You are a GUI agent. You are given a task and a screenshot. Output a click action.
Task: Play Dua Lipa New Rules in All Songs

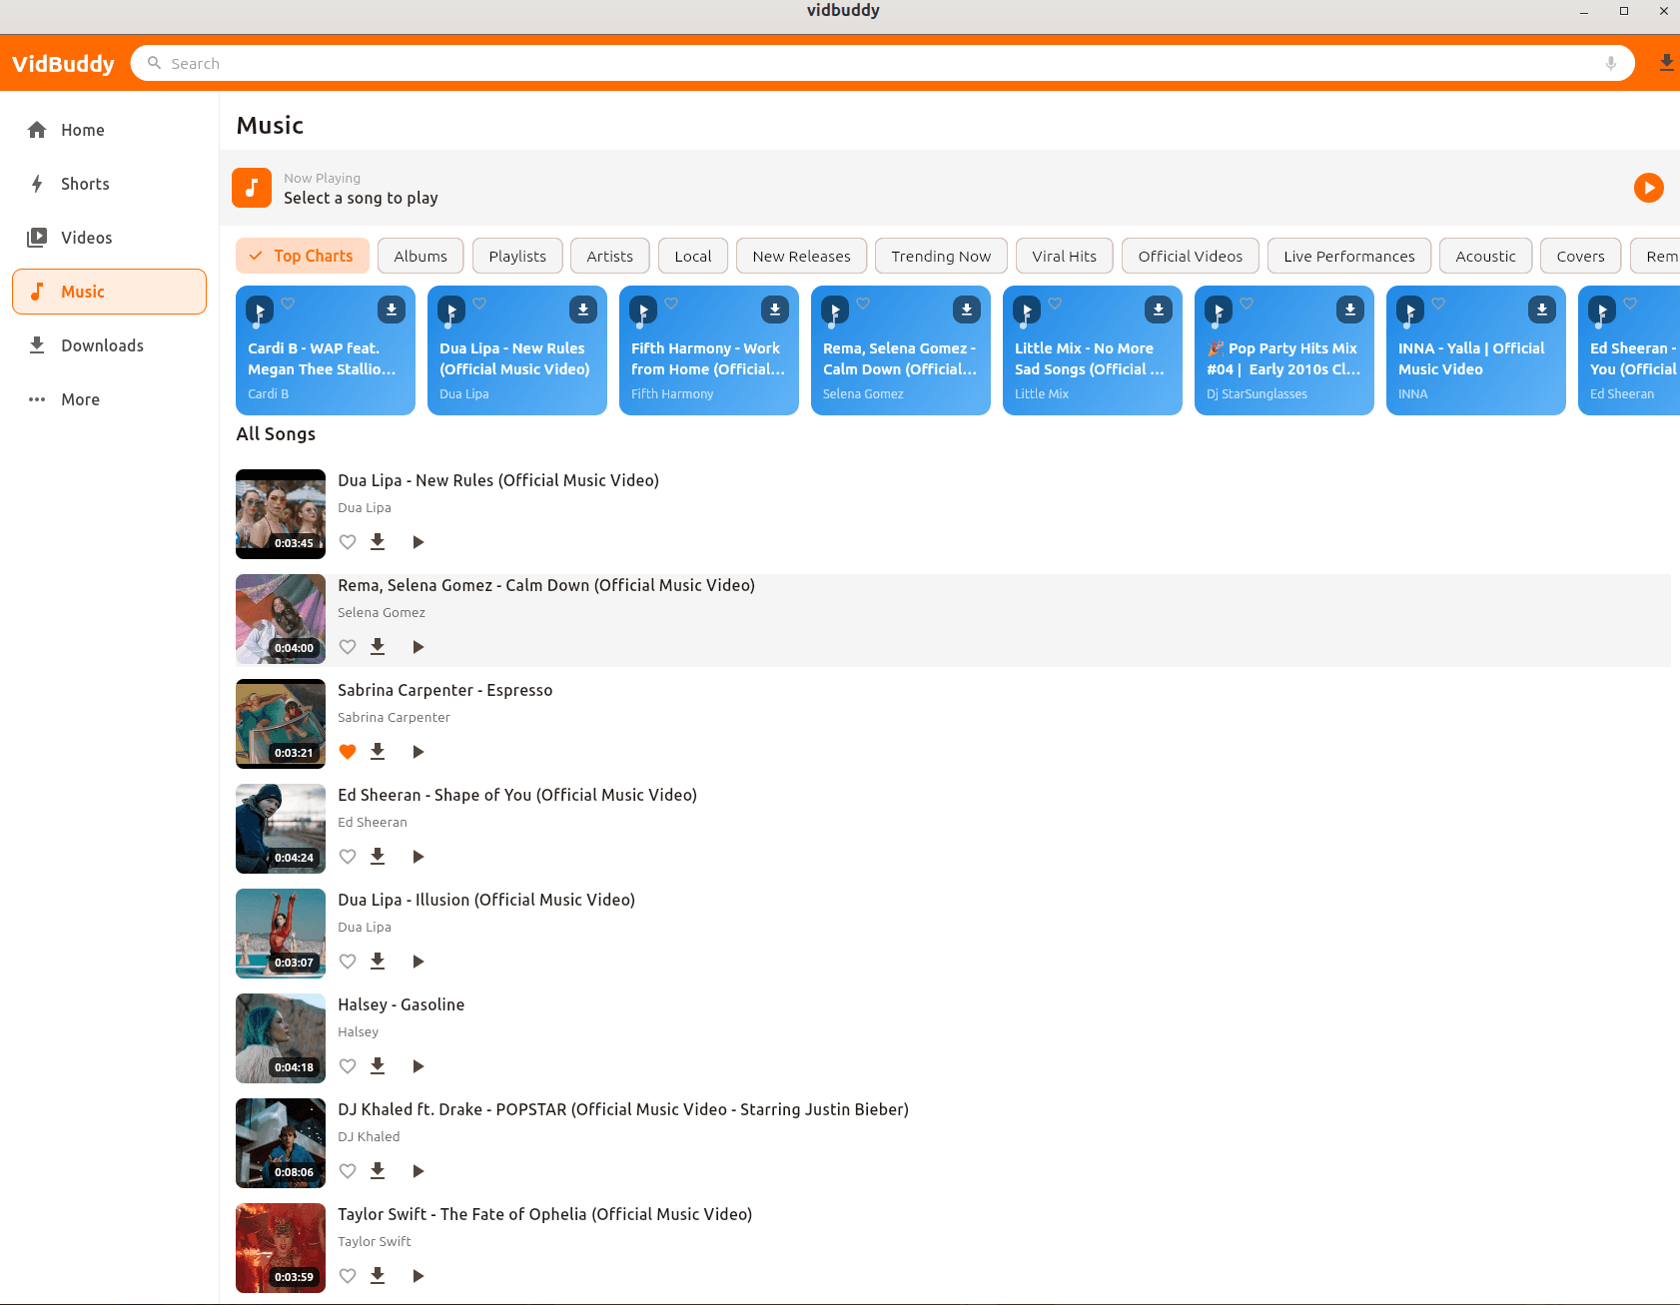tap(418, 542)
